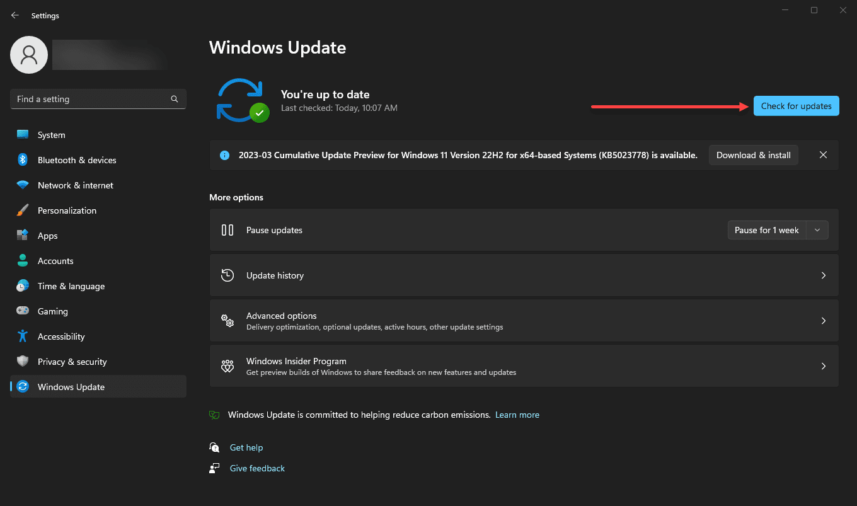Click the Apps icon in sidebar
Image resolution: width=857 pixels, height=506 pixels.
(x=23, y=236)
